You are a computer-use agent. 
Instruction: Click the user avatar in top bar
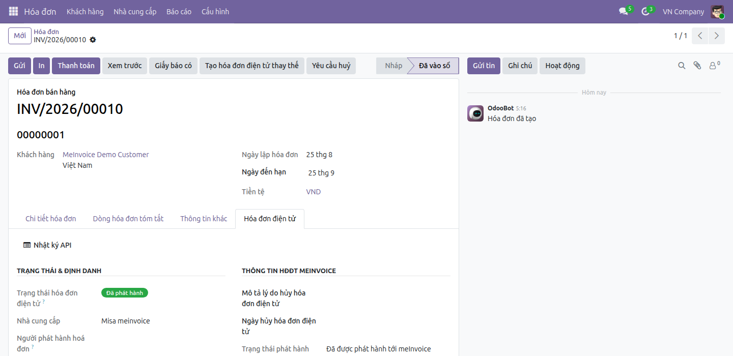tap(717, 11)
